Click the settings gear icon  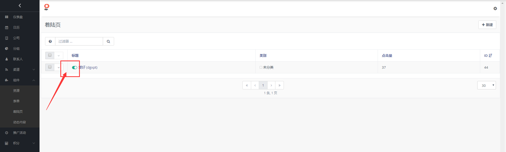click(x=495, y=8)
